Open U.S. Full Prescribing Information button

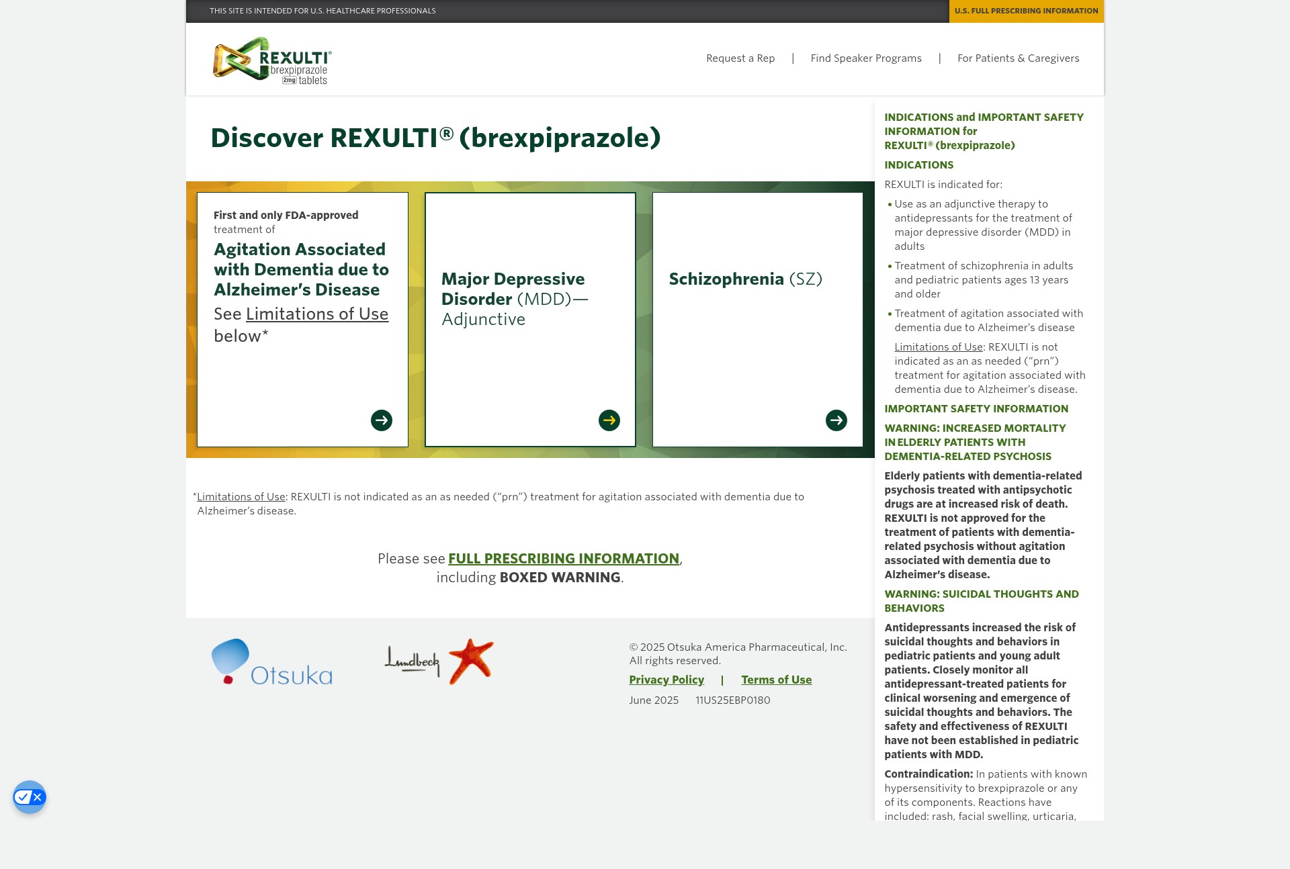tap(1026, 11)
